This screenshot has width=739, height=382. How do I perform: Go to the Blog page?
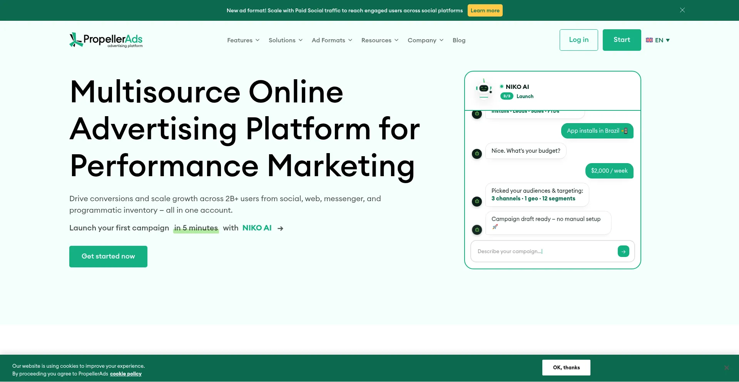(459, 40)
